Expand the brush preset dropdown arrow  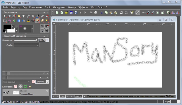coord(32,28)
